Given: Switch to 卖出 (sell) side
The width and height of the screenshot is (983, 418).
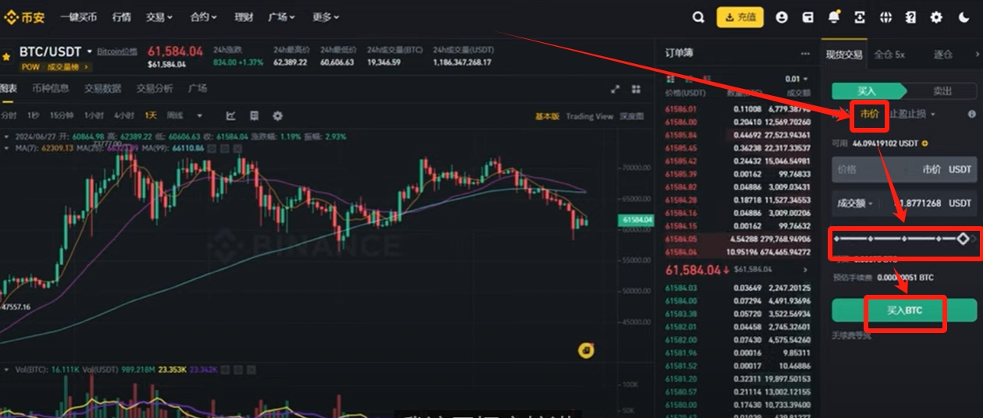Looking at the screenshot, I should 942,91.
